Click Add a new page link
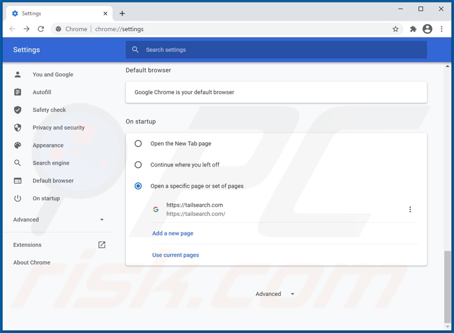 coord(173,233)
